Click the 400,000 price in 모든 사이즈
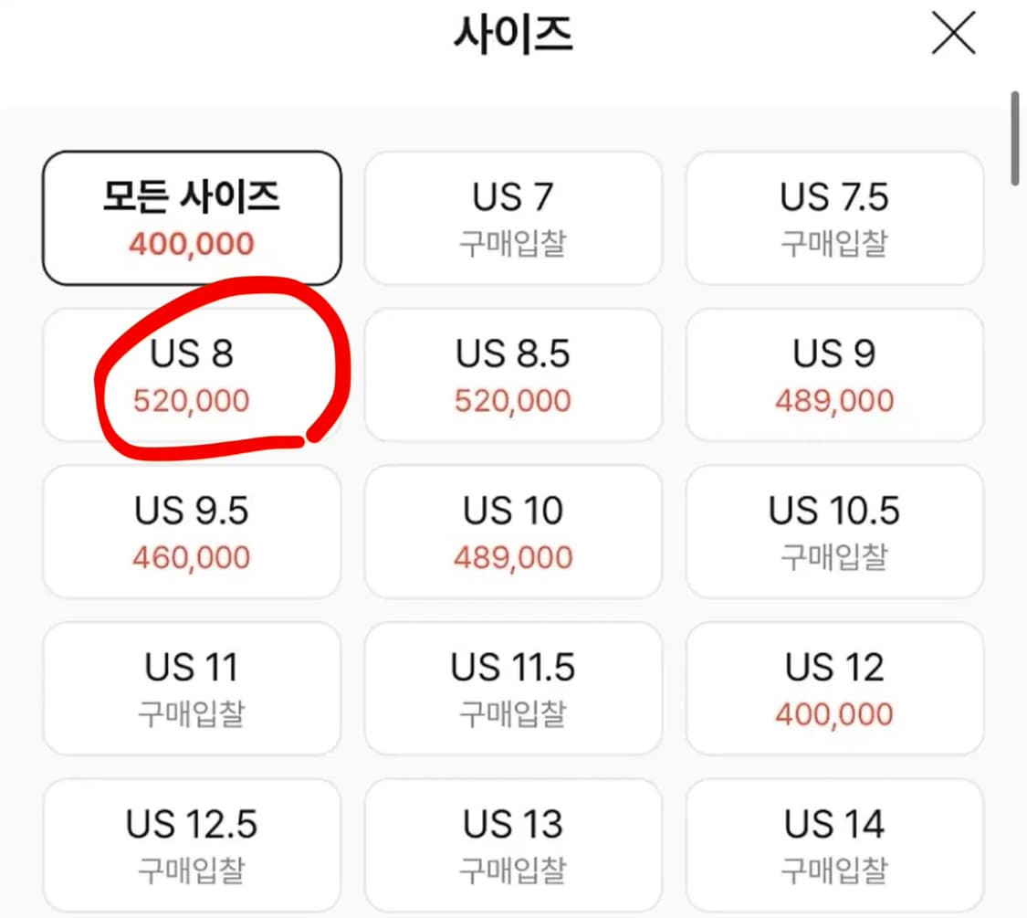Viewport: 1027px width, 918px height. (191, 244)
